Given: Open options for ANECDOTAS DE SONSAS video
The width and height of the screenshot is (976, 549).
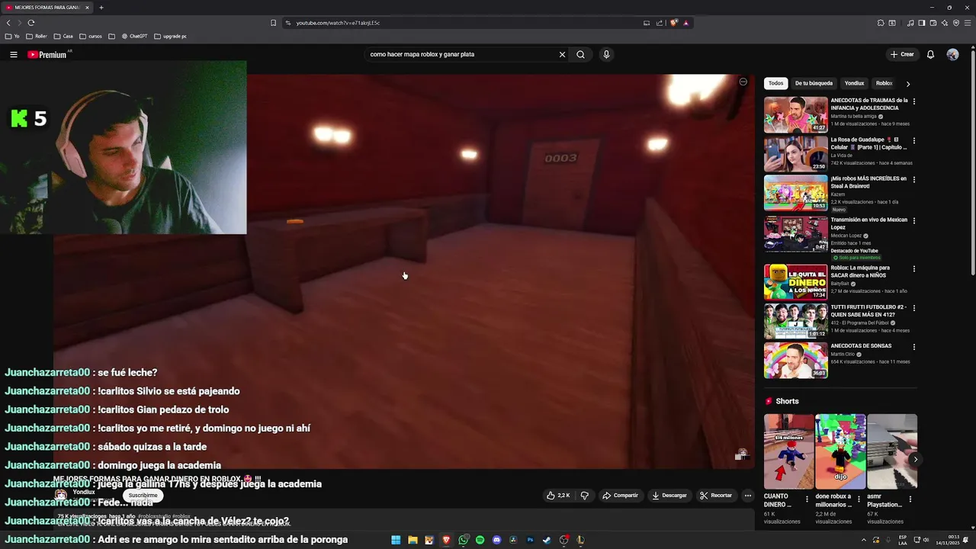Looking at the screenshot, I should pyautogui.click(x=913, y=347).
